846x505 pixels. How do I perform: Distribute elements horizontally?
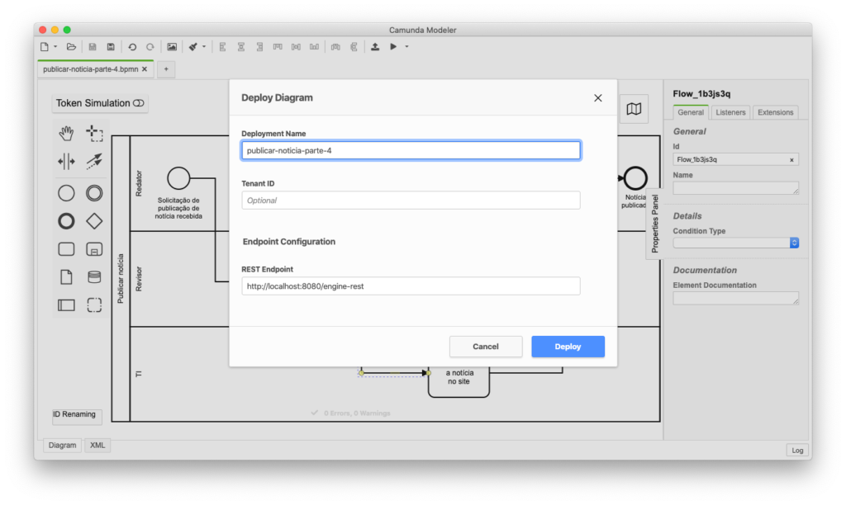(x=335, y=47)
